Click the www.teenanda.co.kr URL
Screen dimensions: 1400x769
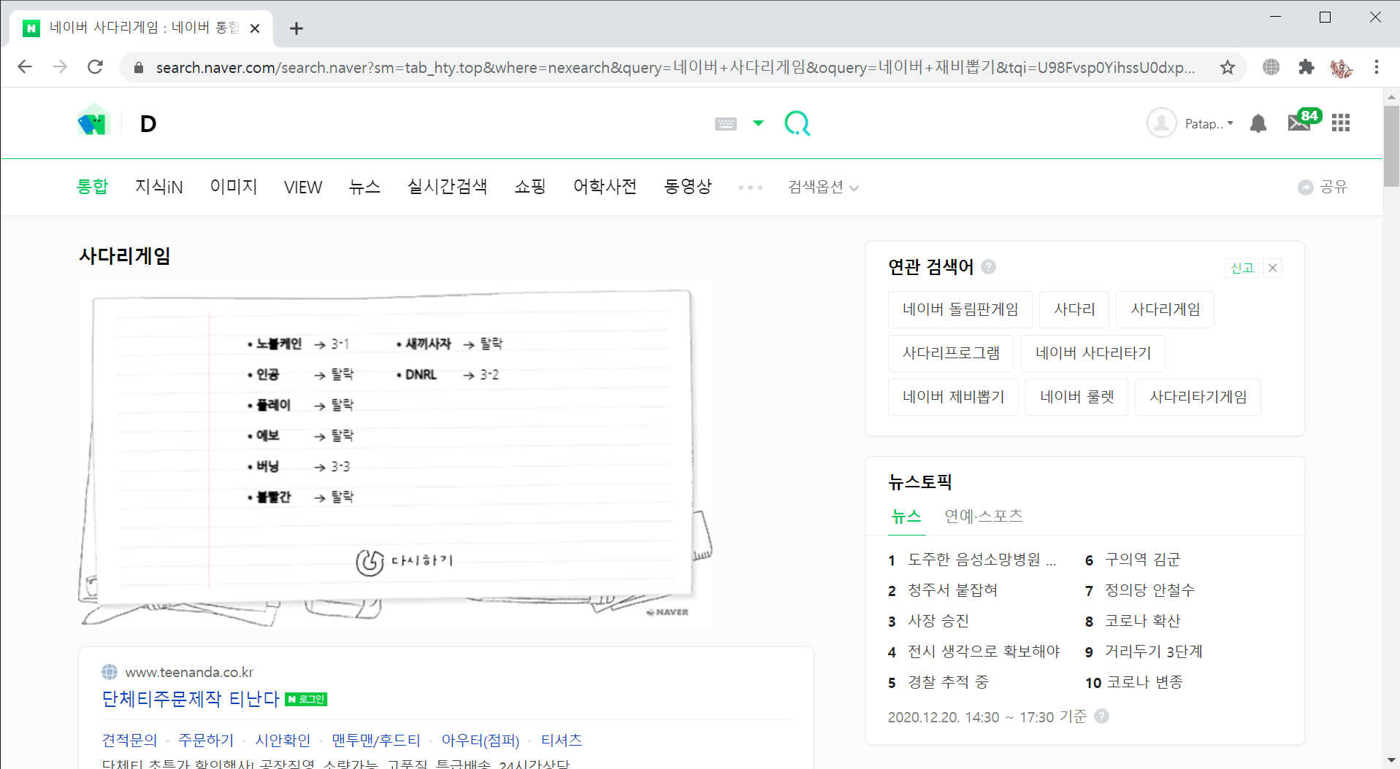pyautogui.click(x=189, y=672)
